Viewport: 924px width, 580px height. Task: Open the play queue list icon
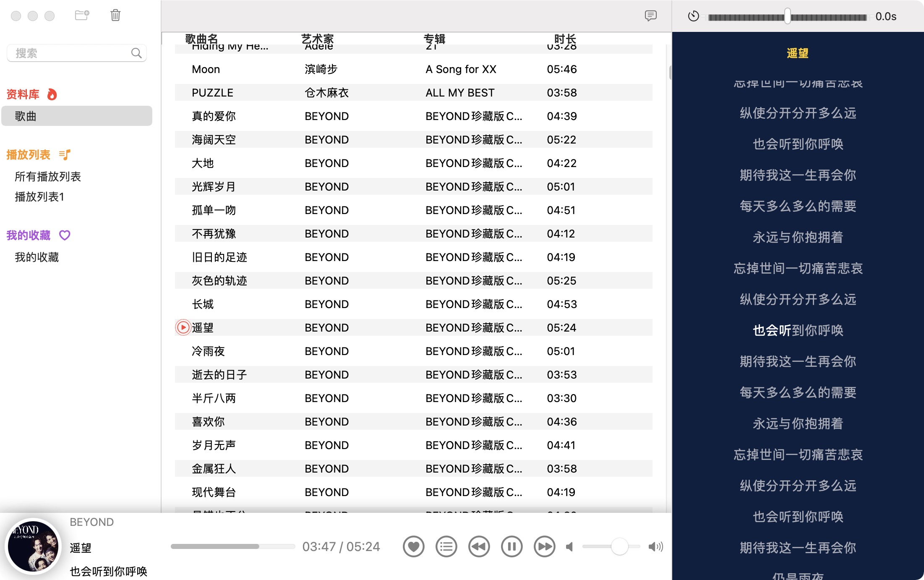tap(446, 546)
